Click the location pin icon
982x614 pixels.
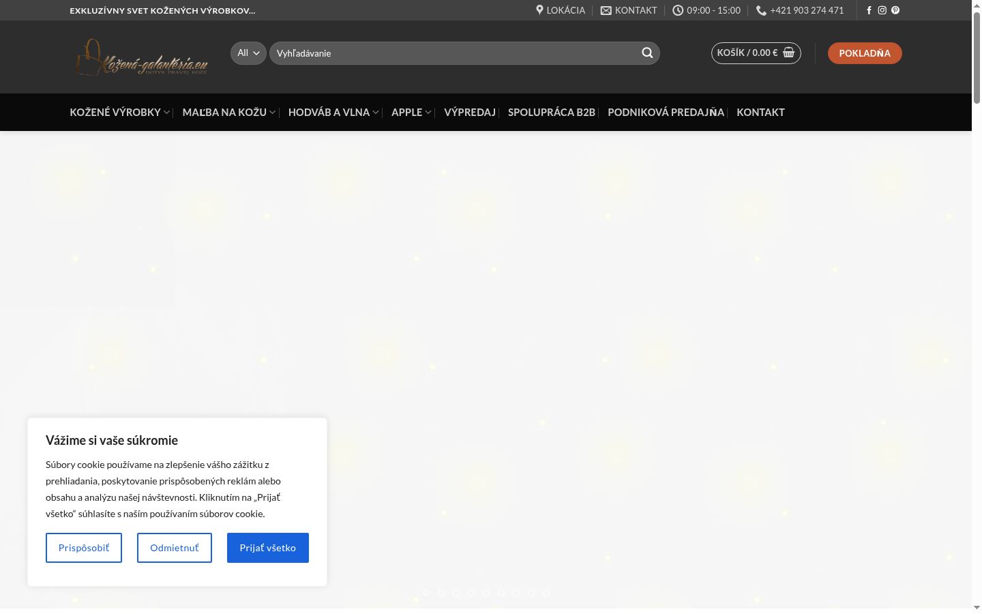(540, 10)
